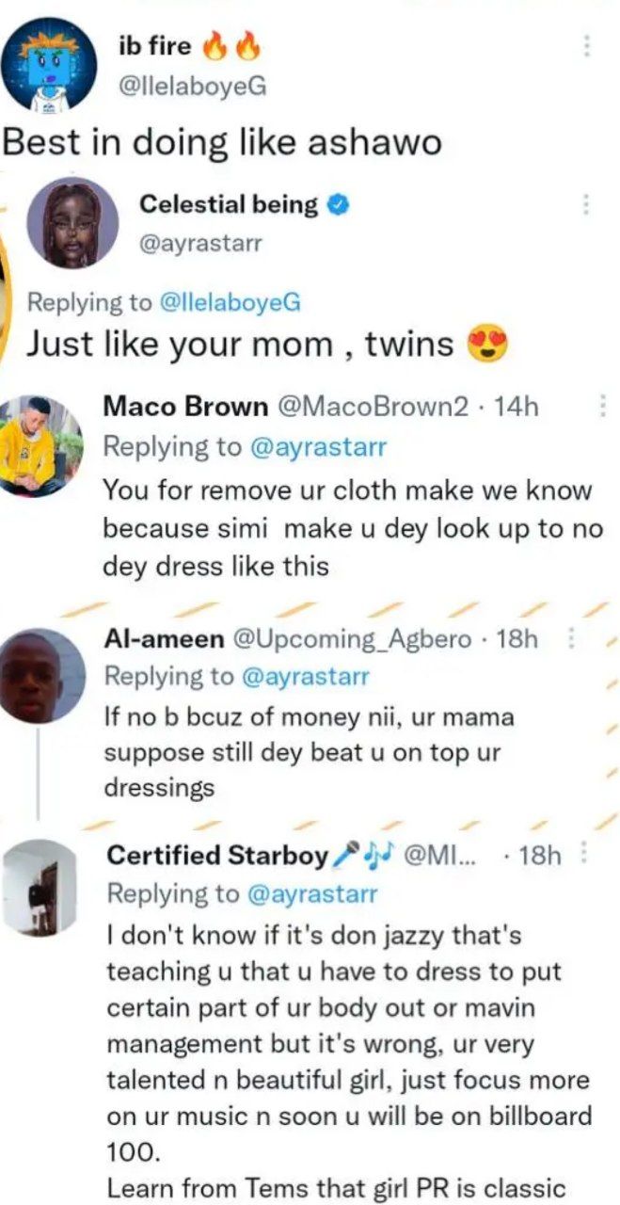Open the @IlelaboyeG handle under ib fire
This screenshot has height=1205, width=620.
[x=194, y=87]
